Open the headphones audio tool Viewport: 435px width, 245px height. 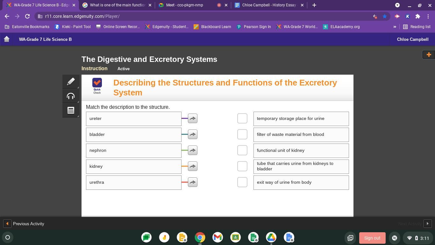point(71,96)
